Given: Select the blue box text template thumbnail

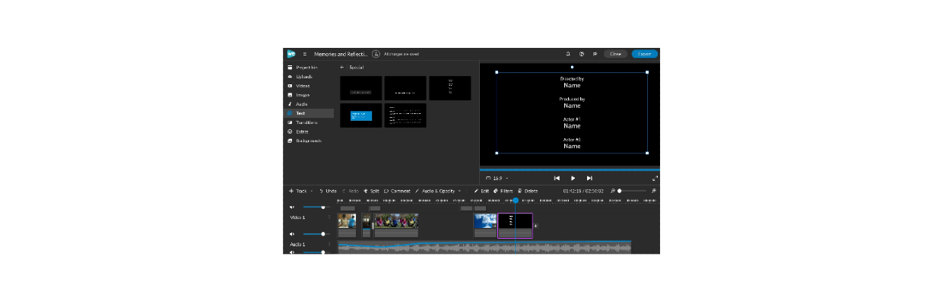Looking at the screenshot, I should (x=361, y=116).
